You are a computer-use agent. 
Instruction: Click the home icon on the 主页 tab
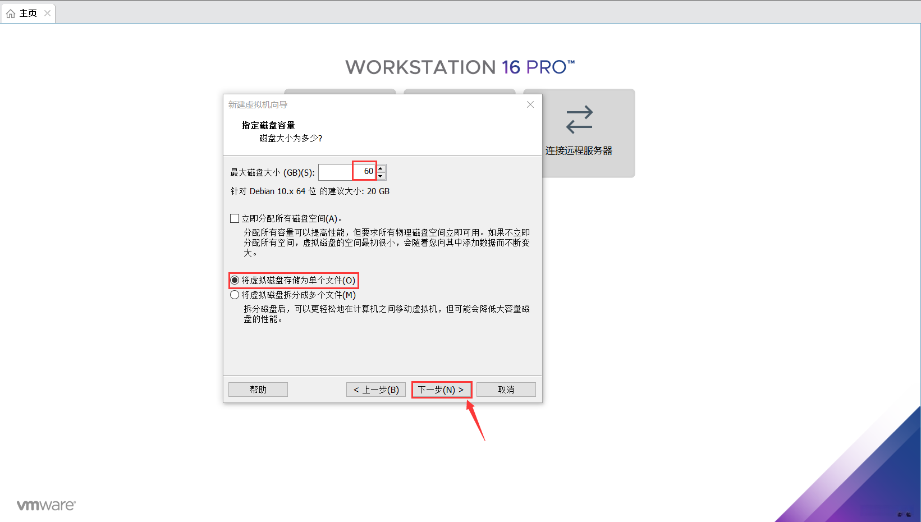point(10,12)
